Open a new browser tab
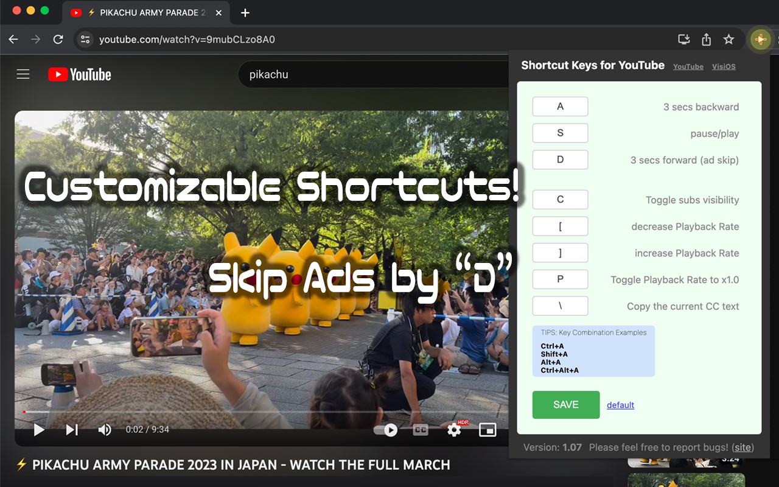The width and height of the screenshot is (779, 487). tap(245, 13)
